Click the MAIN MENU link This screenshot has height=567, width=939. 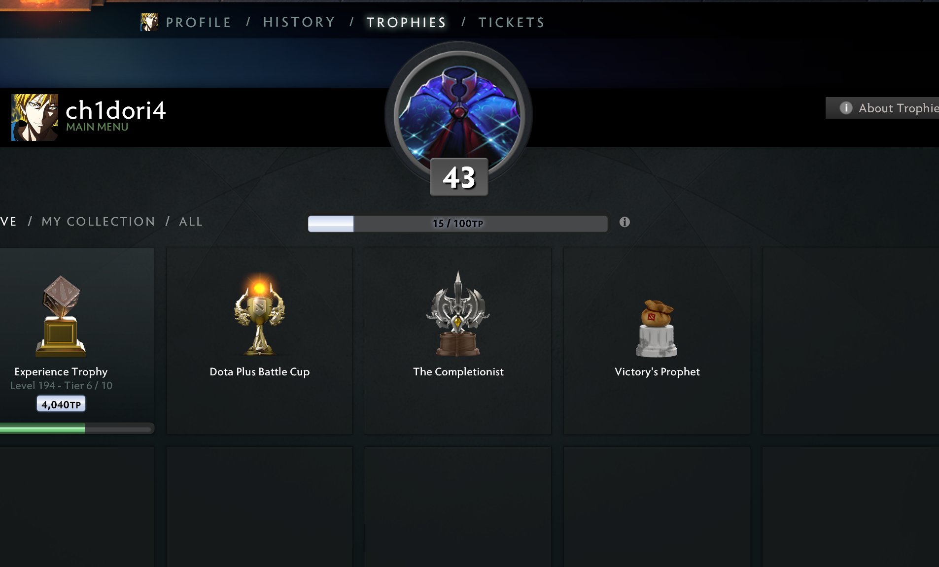coord(97,127)
